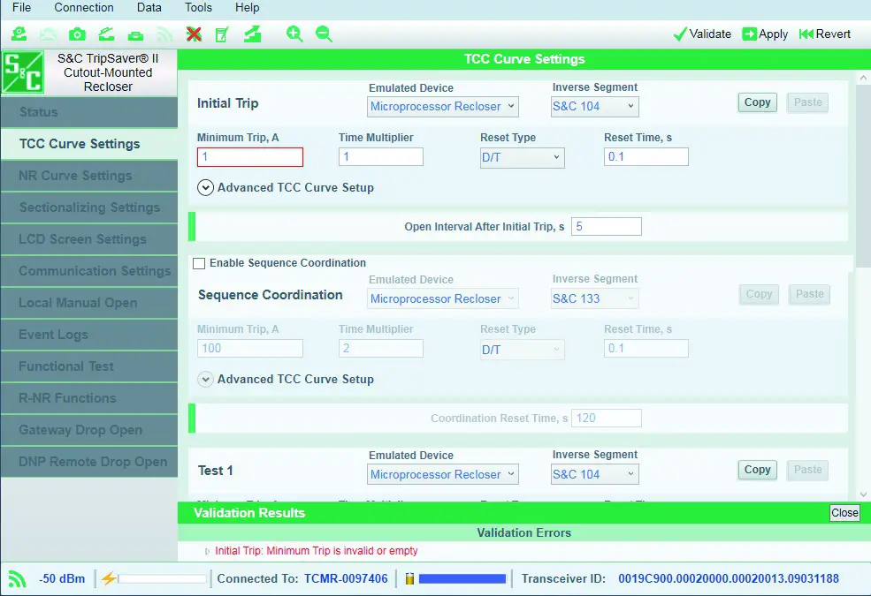Open Sequence Coordination Emulated Device dropdown

point(443,298)
